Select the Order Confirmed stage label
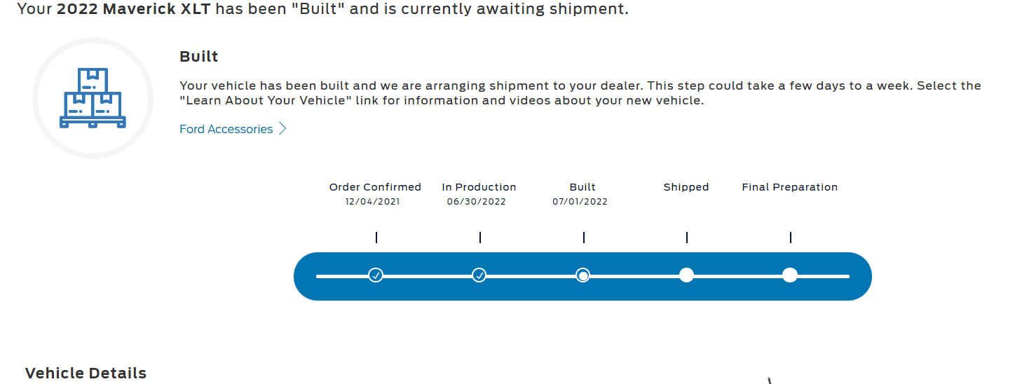 click(375, 187)
